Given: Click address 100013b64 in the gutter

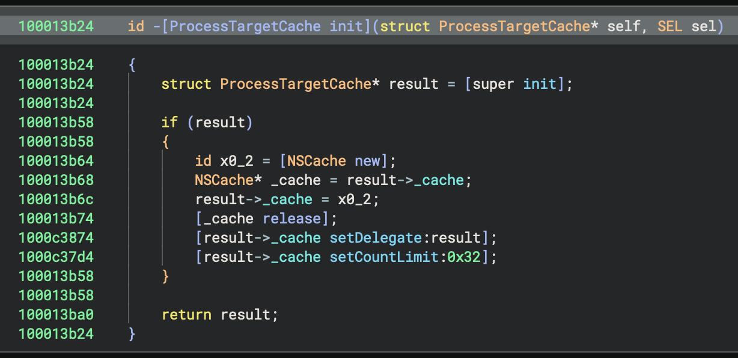Looking at the screenshot, I should pos(56,161).
